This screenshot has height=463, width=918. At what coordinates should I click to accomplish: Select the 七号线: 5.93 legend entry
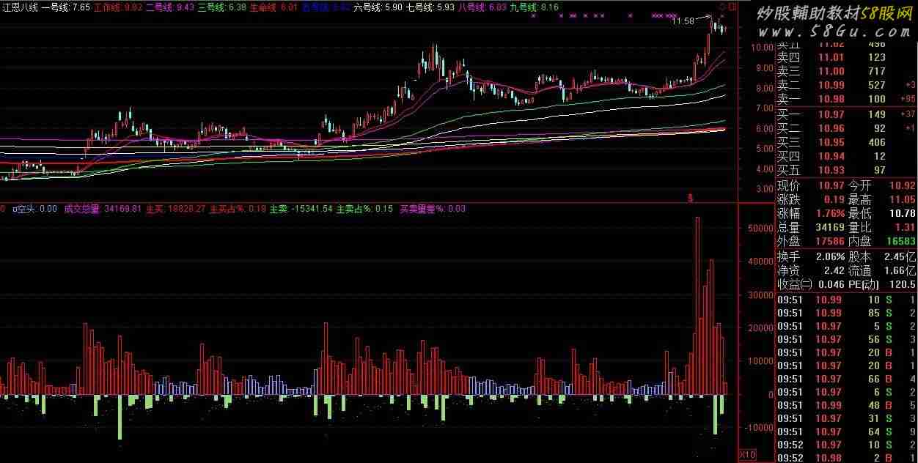[x=430, y=7]
